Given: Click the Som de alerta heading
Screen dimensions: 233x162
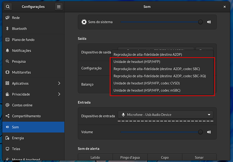Looking at the screenshot, I should (88, 149).
